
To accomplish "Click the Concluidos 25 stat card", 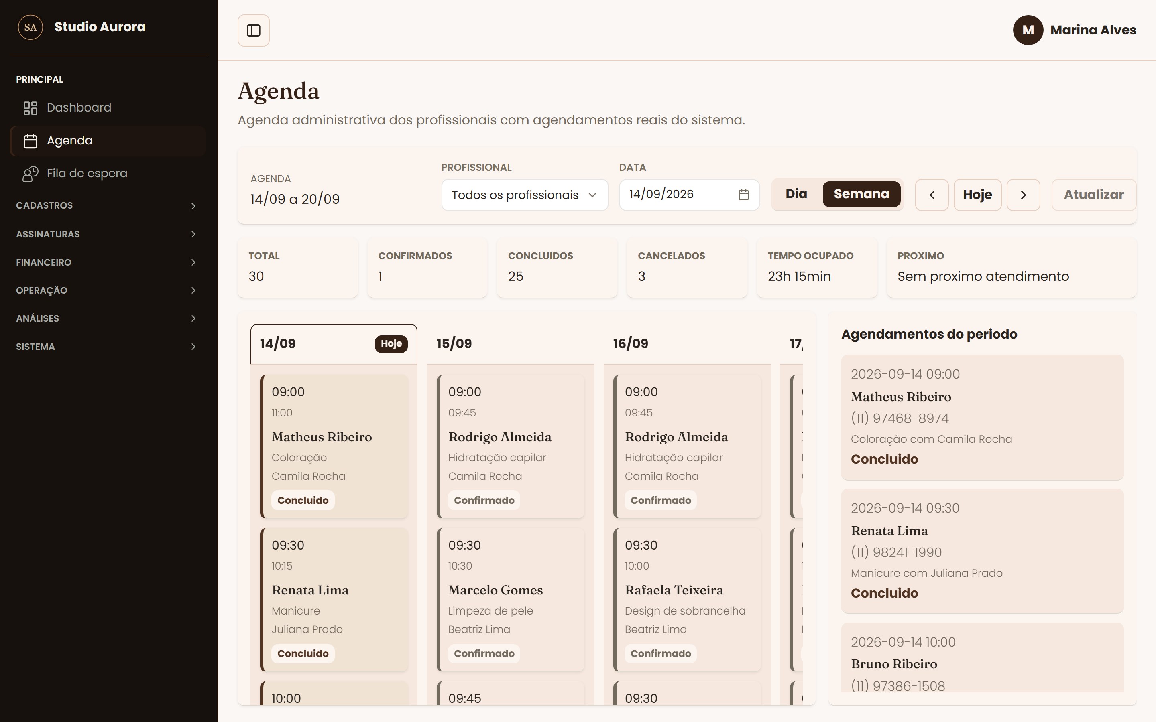I will [x=557, y=268].
